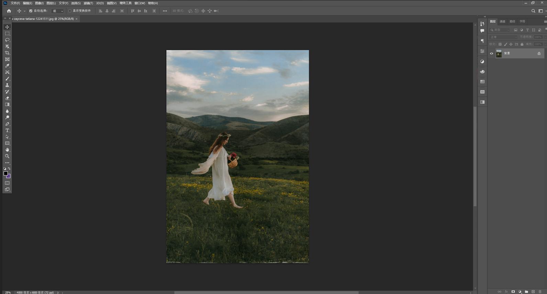This screenshot has height=294, width=547.
Task: Switch to the 通道 panel tab
Action: [502, 22]
